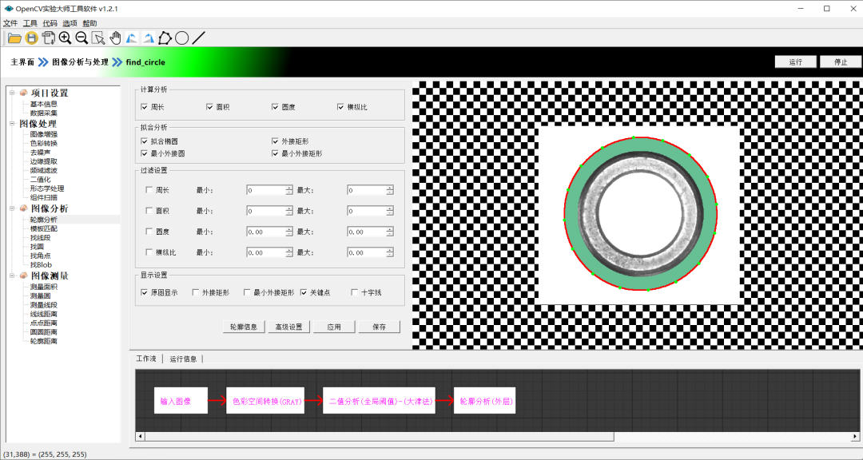Image resolution: width=863 pixels, height=460 pixels.
Task: Open the 工具 menu
Action: coord(30,23)
